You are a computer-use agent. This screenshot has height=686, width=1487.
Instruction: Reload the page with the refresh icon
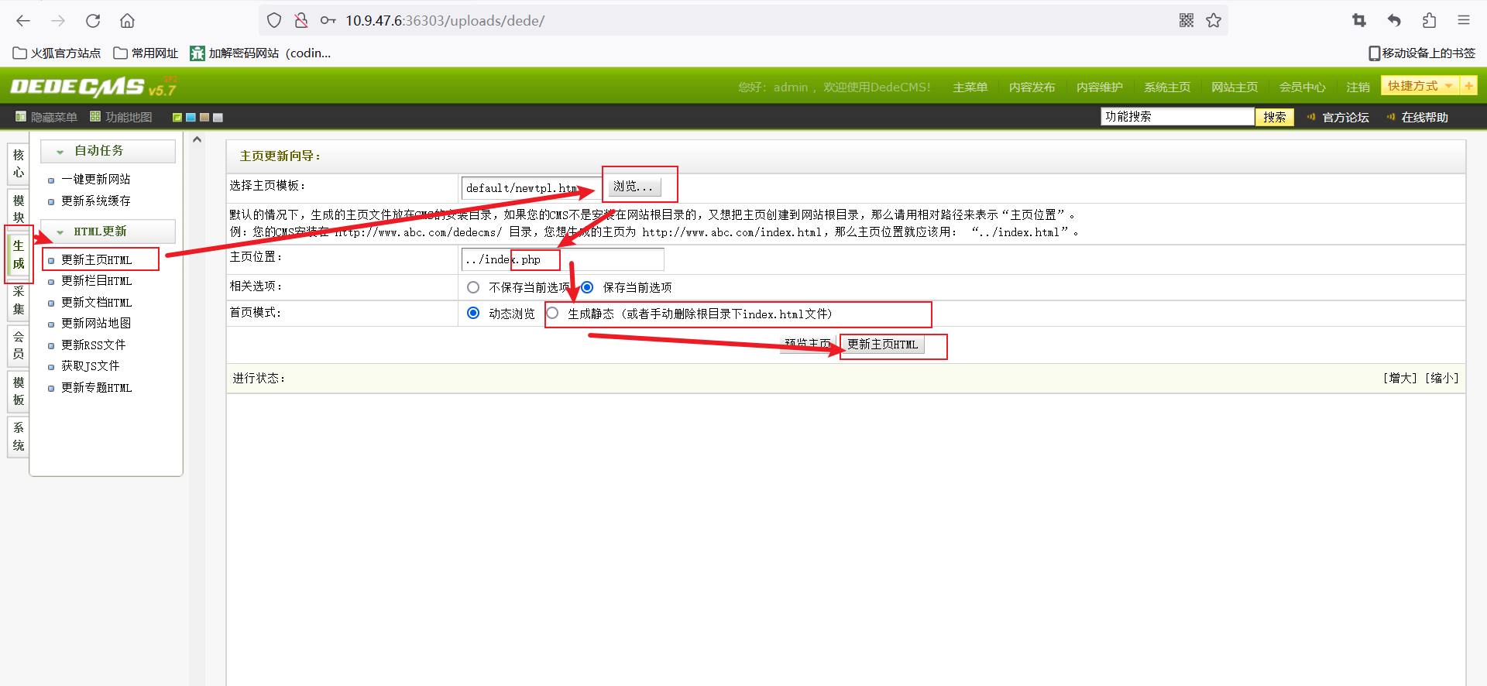93,21
